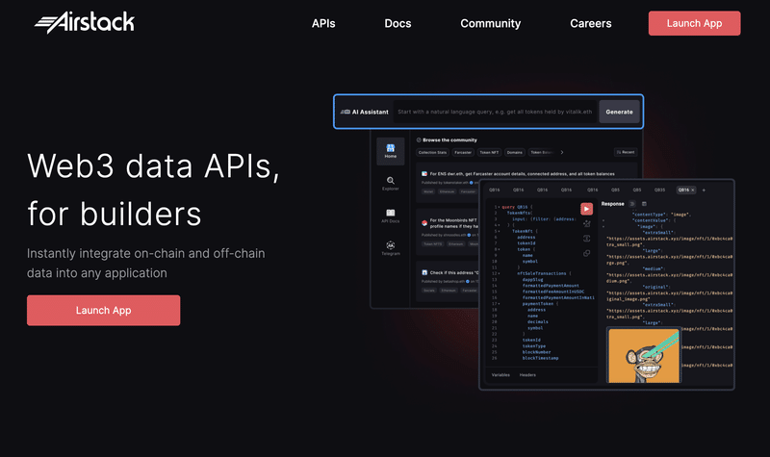
Task: Open the Docs navigation link
Action: 398,23
